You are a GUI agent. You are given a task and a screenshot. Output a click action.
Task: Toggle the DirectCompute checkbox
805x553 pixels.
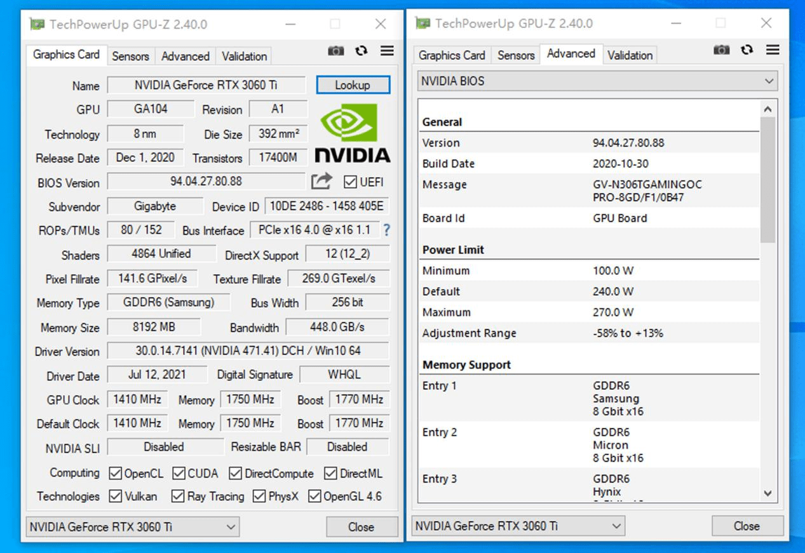tap(236, 474)
